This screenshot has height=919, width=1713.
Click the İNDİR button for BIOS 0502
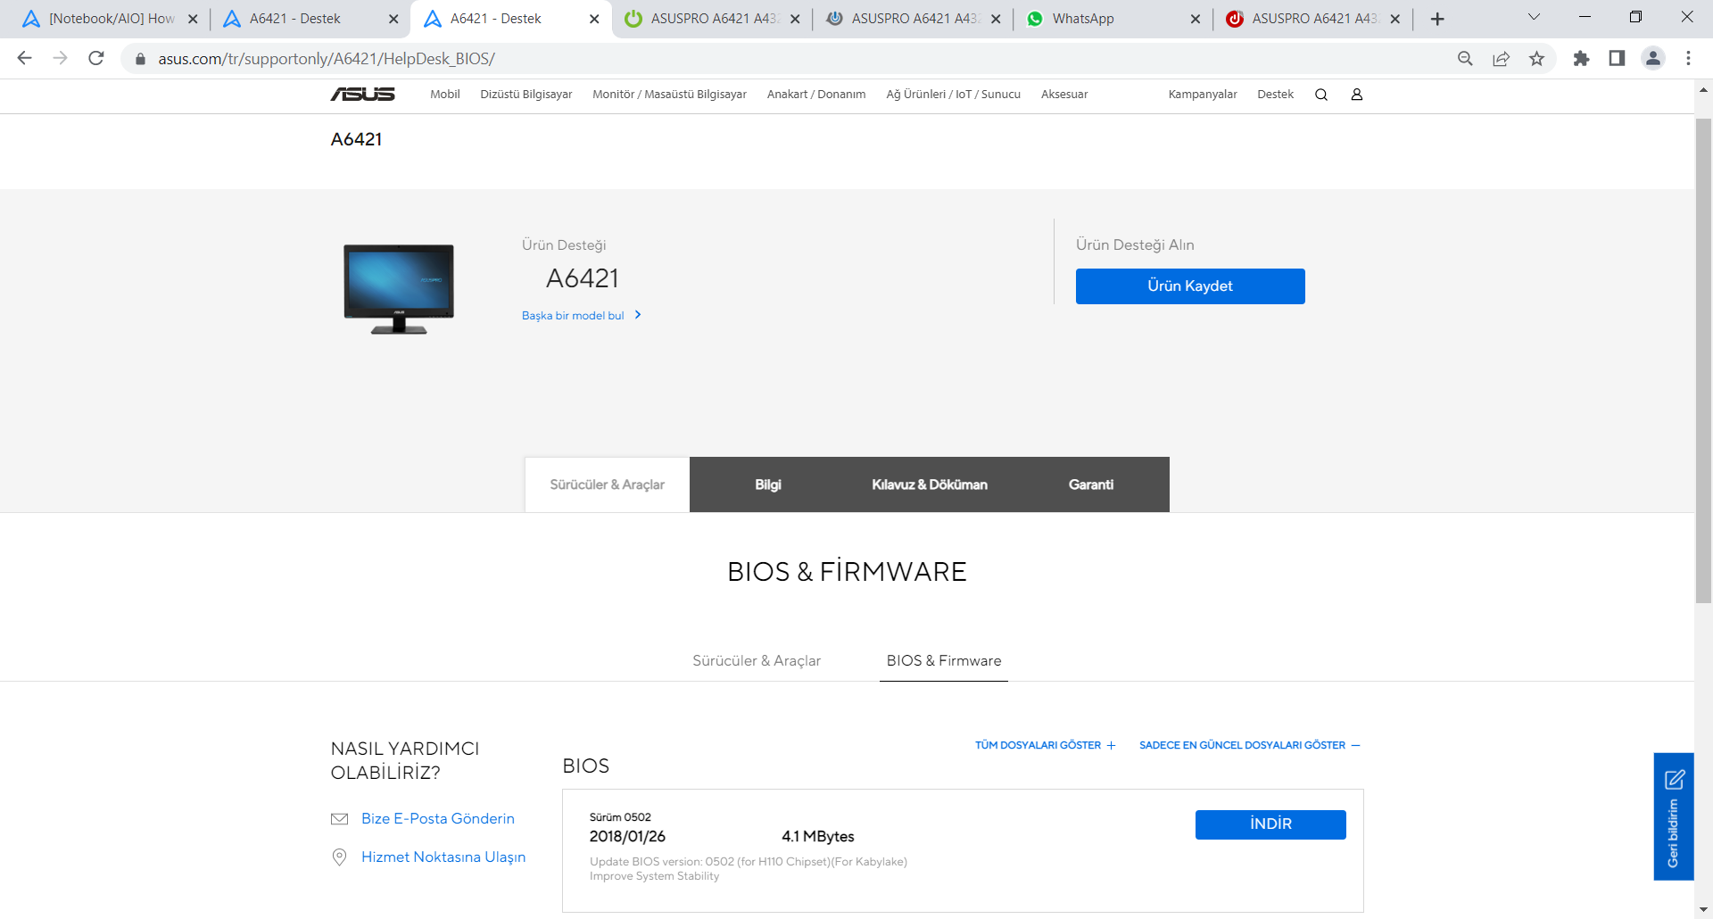coord(1270,824)
